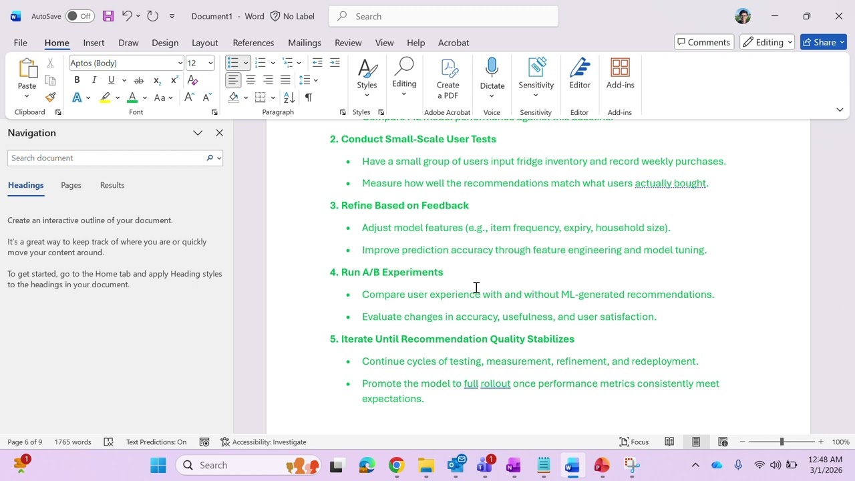Center align the paragraph
Viewport: 855px width, 481px height.
[250, 80]
